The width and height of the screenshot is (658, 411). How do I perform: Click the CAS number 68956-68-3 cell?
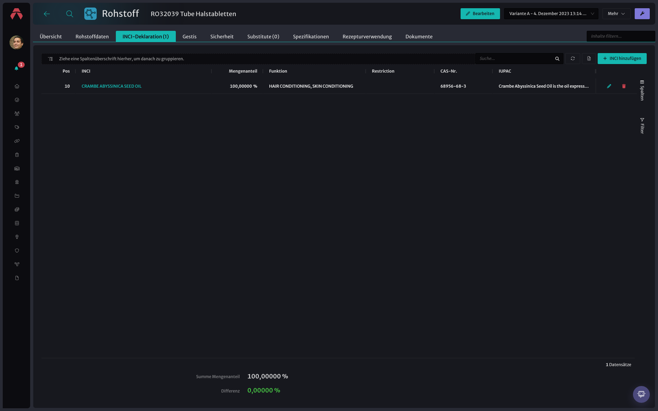453,86
